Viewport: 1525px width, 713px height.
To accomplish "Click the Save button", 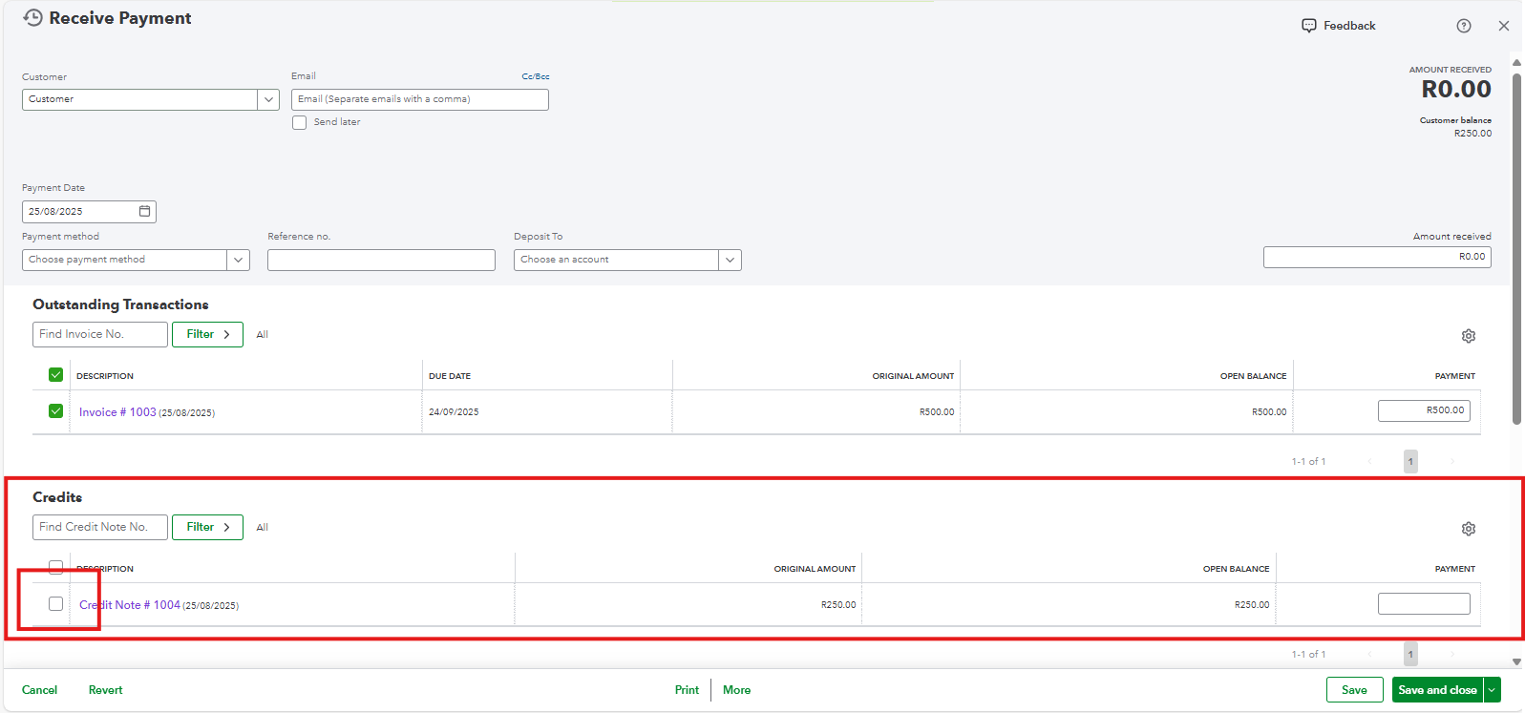I will tap(1354, 690).
